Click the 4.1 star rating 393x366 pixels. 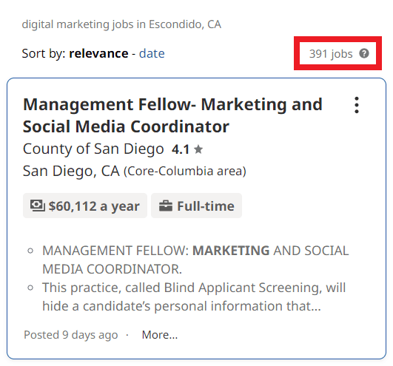point(187,149)
